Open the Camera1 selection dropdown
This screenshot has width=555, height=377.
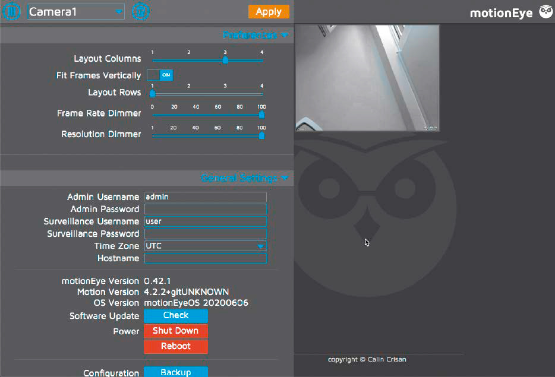coord(76,12)
